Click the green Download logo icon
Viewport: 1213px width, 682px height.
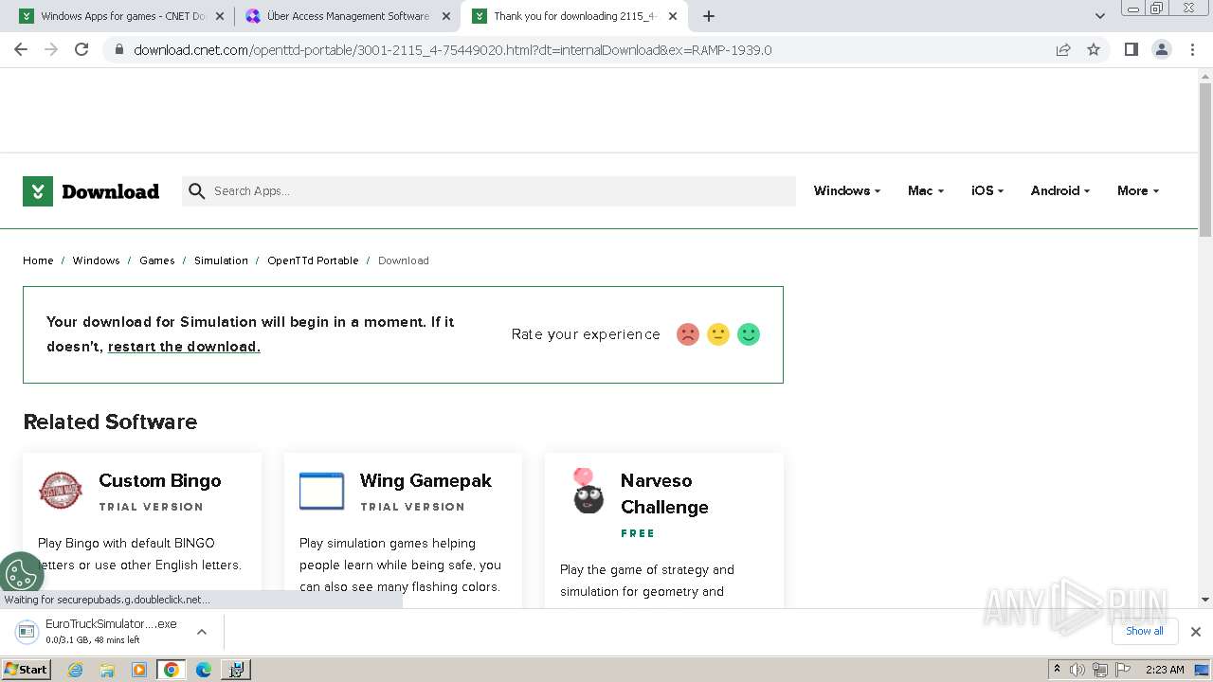(x=38, y=191)
